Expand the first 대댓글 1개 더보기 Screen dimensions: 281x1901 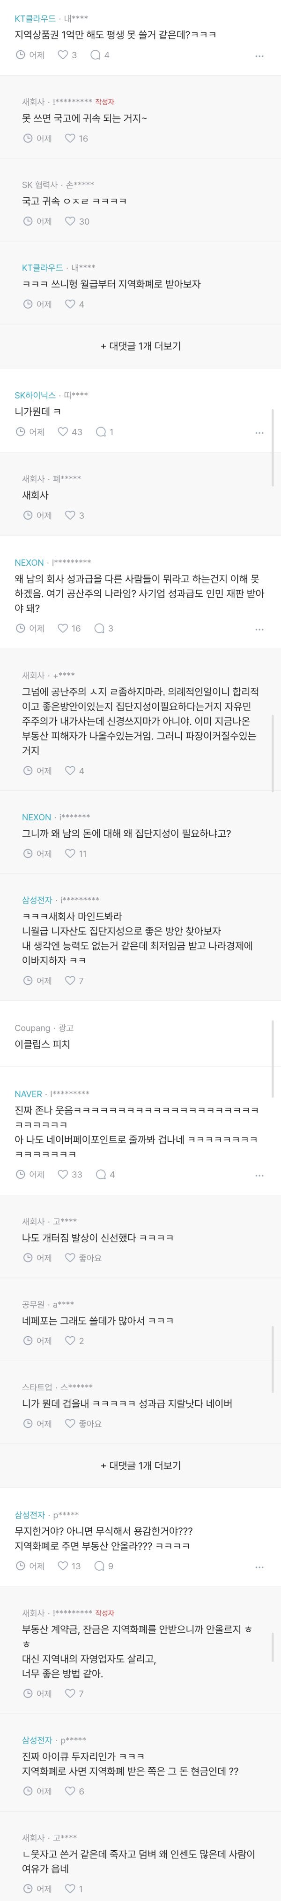tap(140, 346)
